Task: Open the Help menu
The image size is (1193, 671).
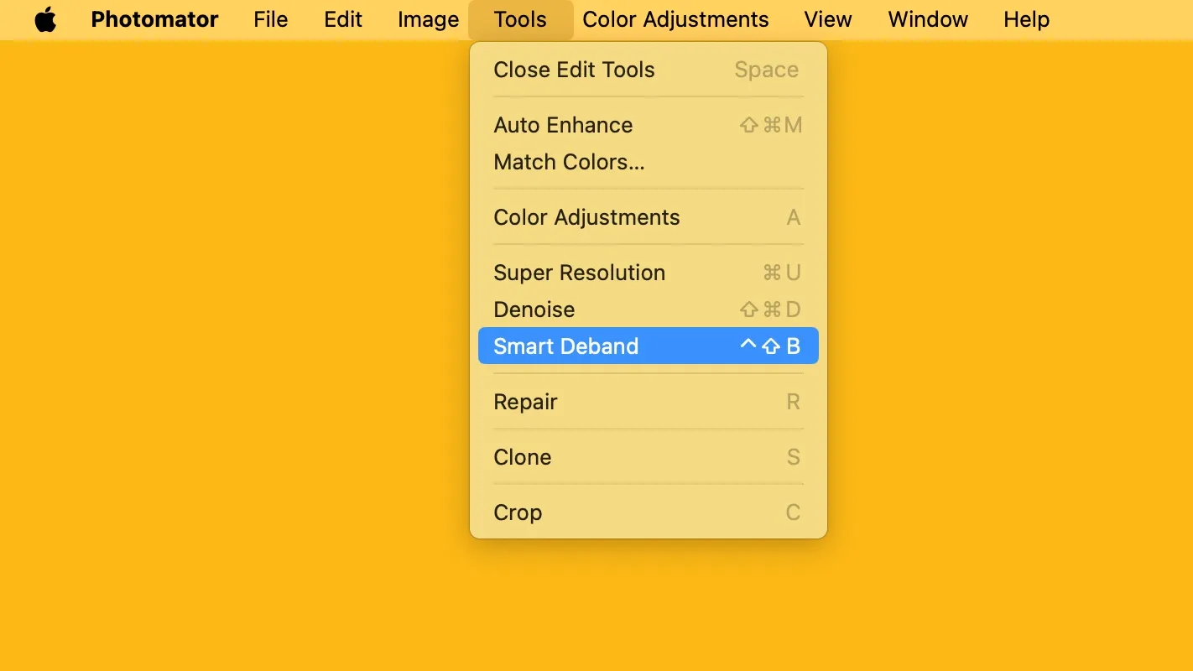Action: (1026, 19)
